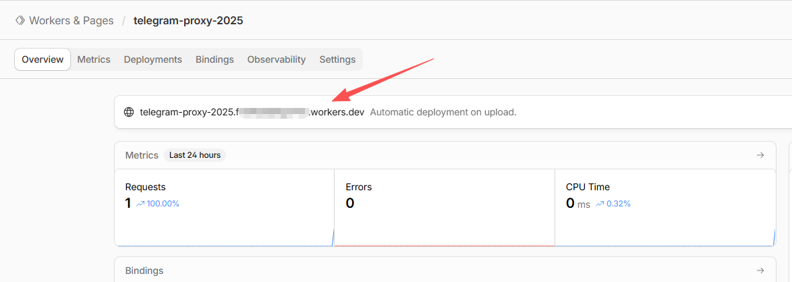Switch to the Metrics tab
Viewport: 792px width, 282px height.
[x=94, y=59]
